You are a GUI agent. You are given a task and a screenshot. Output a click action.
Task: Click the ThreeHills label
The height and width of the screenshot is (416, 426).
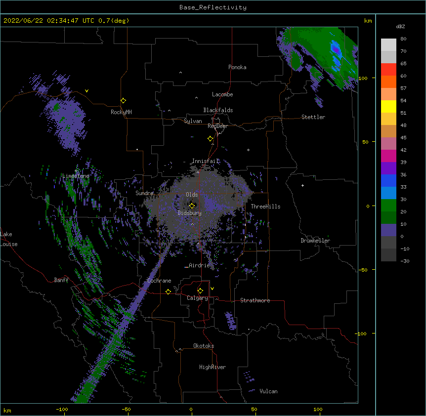(265, 207)
